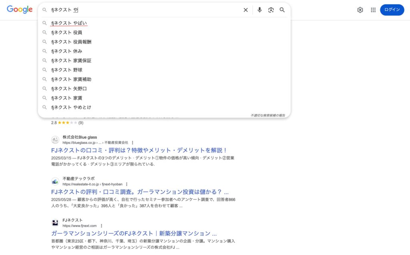410x255 pixels.
Task: Open the Google apps grid
Action: [373, 10]
